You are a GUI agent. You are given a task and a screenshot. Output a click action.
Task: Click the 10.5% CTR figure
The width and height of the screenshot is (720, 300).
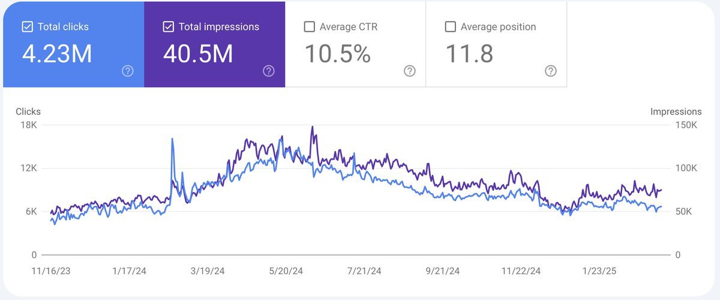[338, 53]
